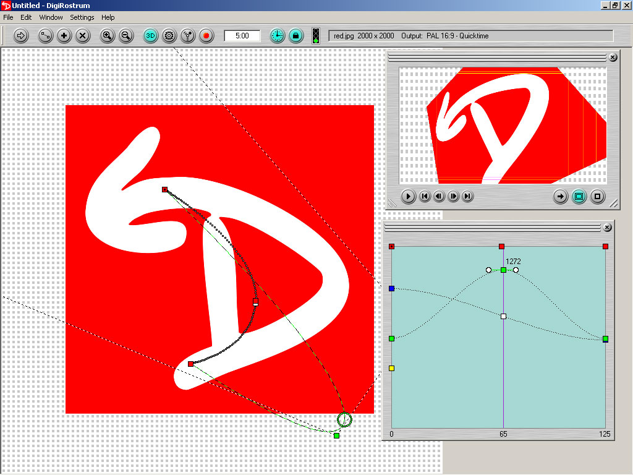
Task: Open the Window menu
Action: [51, 17]
